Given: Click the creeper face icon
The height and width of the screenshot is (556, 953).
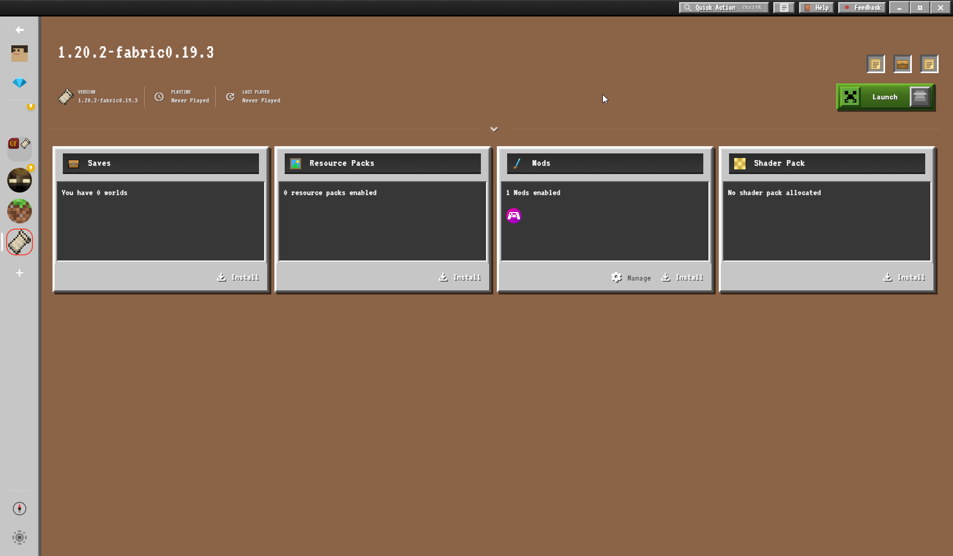Looking at the screenshot, I should 851,97.
